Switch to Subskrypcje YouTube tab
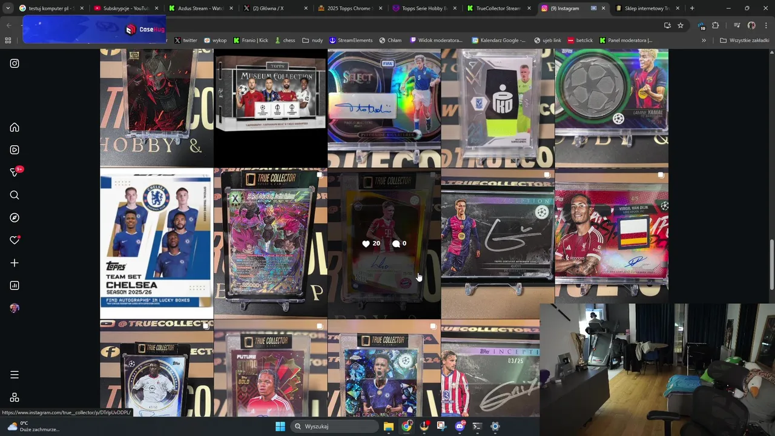This screenshot has height=436, width=775. click(126, 8)
